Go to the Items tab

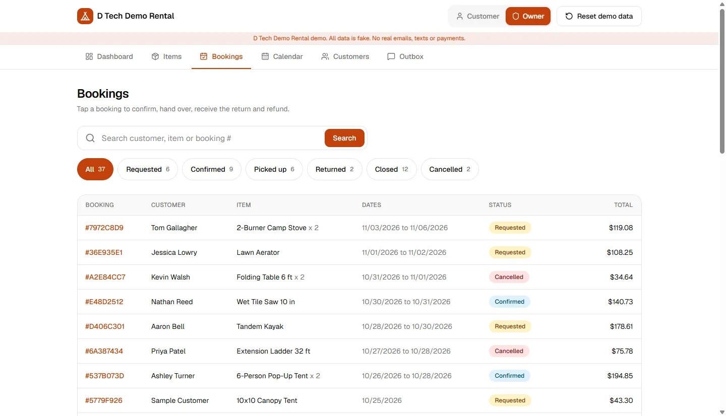click(x=166, y=56)
